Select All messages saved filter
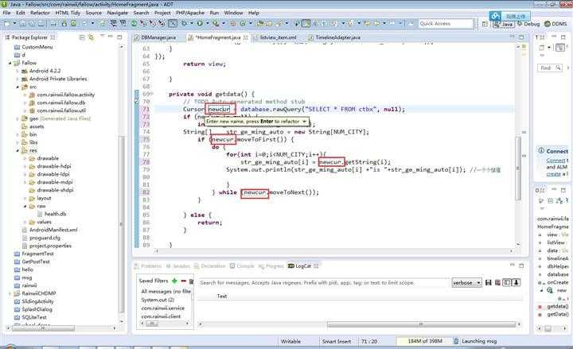This screenshot has height=349, width=573. [x=166, y=291]
